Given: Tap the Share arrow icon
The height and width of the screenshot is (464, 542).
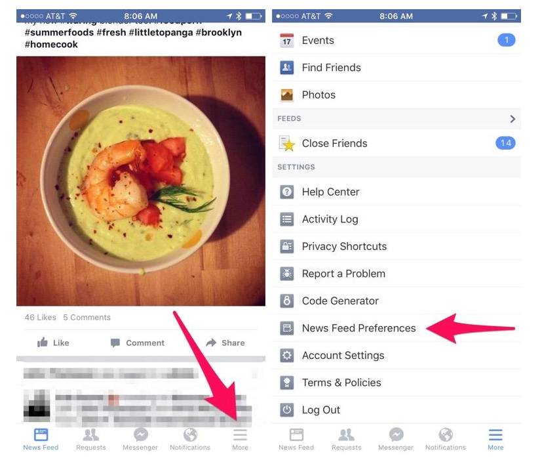Looking at the screenshot, I should [x=211, y=343].
